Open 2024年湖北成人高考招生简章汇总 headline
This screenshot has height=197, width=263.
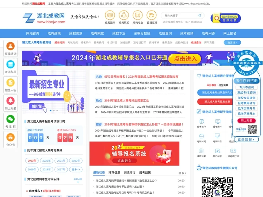126,101
